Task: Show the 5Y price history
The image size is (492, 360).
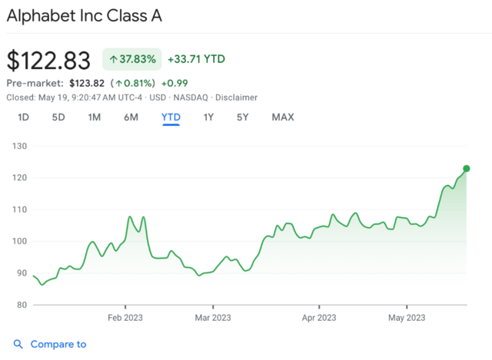Action: 243,117
